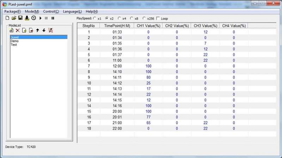Delete the selected mode with red X
The width and height of the screenshot is (282, 158).
(18, 31)
